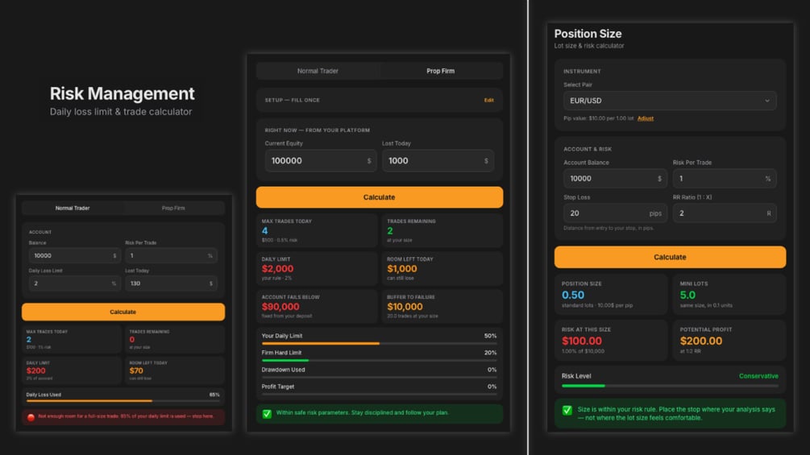This screenshot has height=455, width=810.
Task: Click the Risk Level progress bar
Action: [670, 386]
